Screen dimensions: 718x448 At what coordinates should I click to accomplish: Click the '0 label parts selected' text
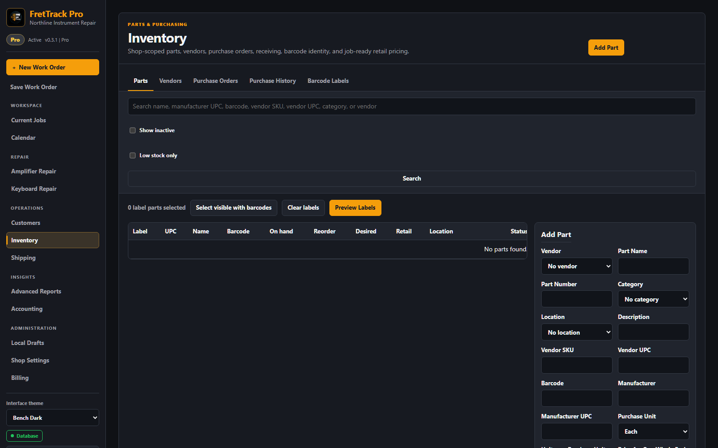point(157,208)
